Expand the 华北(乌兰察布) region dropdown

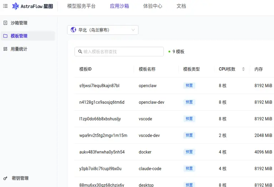(x=103, y=30)
